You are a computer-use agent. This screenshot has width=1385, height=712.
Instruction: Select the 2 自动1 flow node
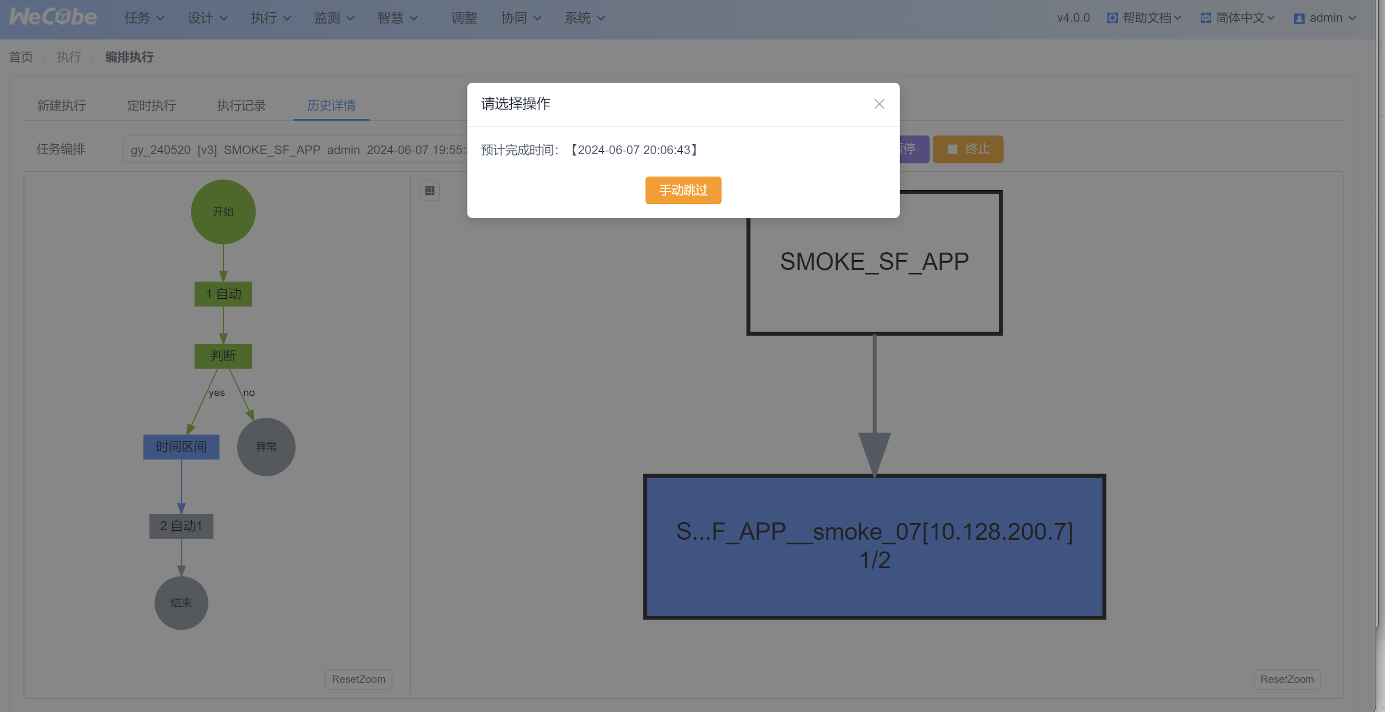(181, 526)
